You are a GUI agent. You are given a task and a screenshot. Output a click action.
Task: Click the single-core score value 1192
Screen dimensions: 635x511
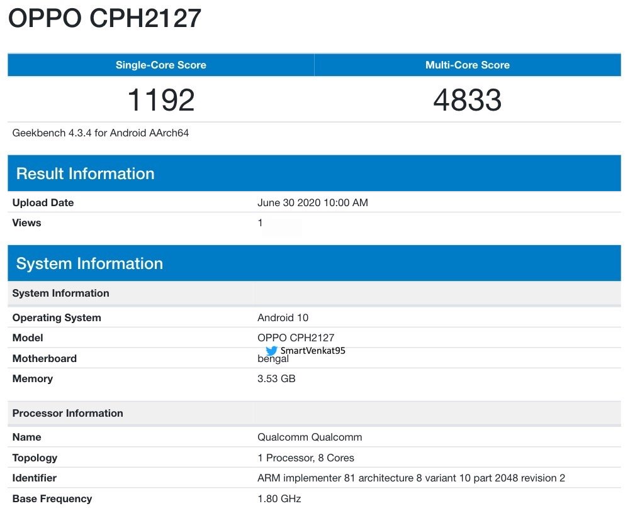click(160, 100)
